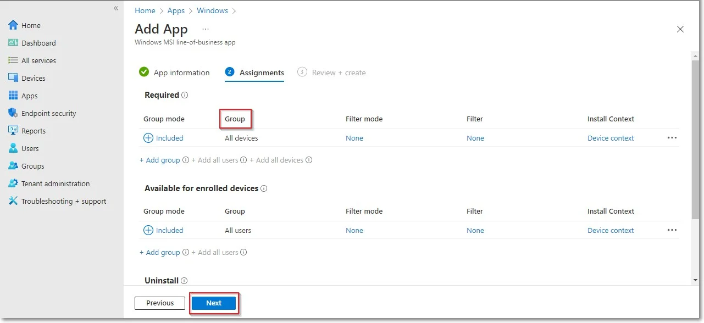This screenshot has width=704, height=323.
Task: Click Device context for All devices row
Action: 611,138
